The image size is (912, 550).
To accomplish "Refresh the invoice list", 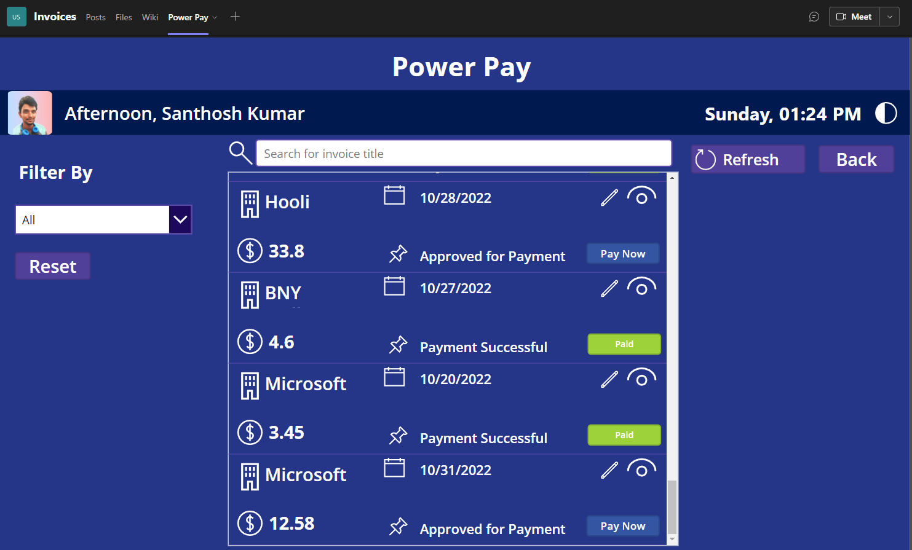I will coord(748,160).
